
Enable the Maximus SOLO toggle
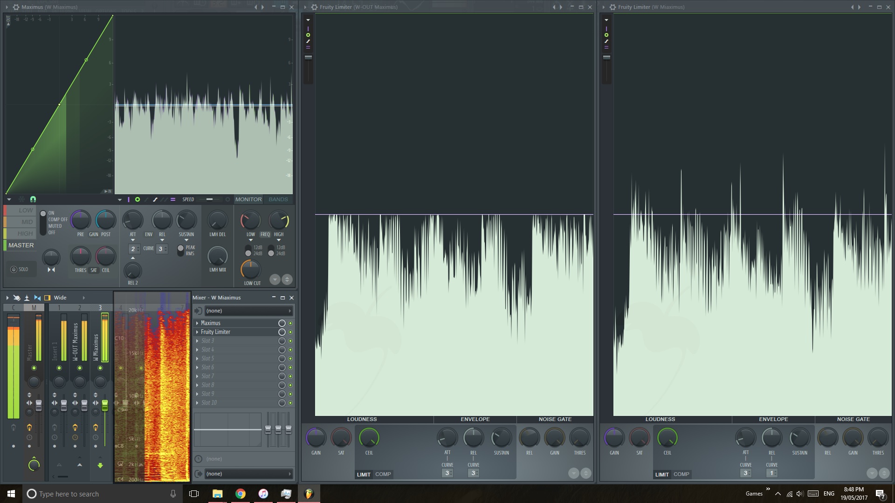click(x=14, y=269)
